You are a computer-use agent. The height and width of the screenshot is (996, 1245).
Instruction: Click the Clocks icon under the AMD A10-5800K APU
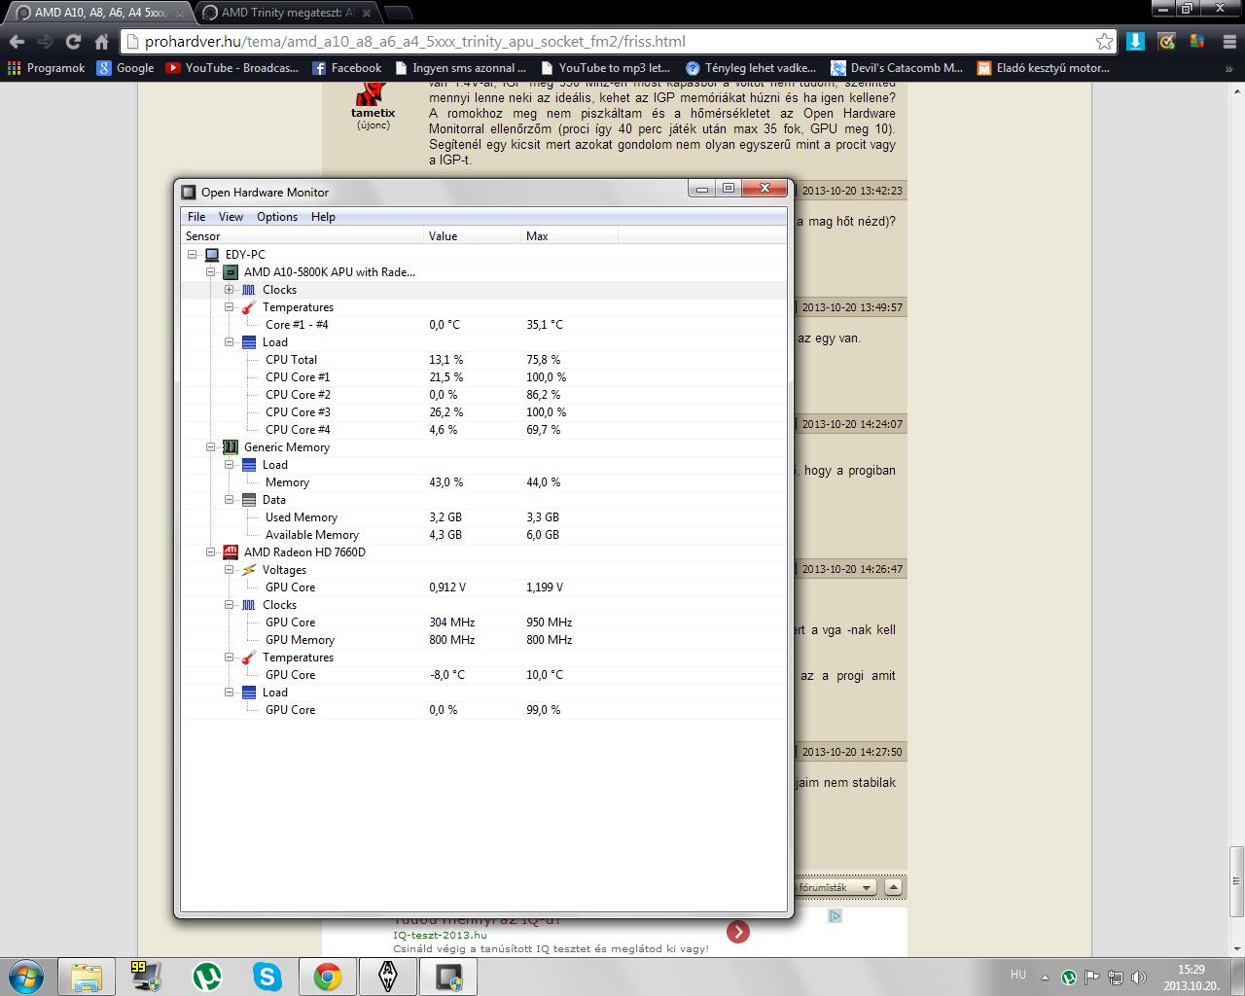[x=249, y=290]
